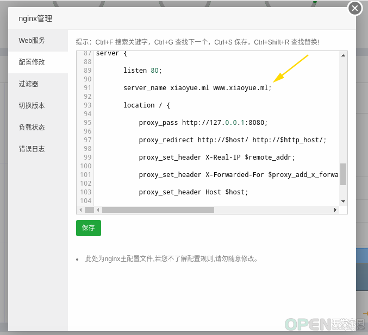Click the 'server {' line
Viewport: 368px width, 335px height.
pos(111,53)
